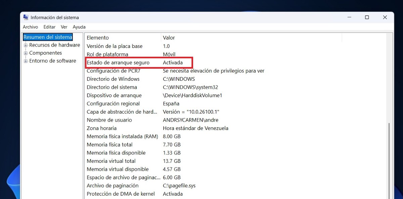The height and width of the screenshot is (199, 403).
Task: Minimize the Información del sistema window
Action: click(349, 17)
